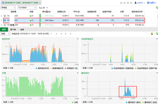Click the server icon for row 10.x.226
Viewport: 158px width, 104px height.
5,25
